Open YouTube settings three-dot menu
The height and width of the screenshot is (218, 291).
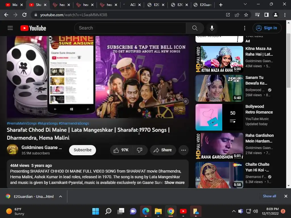tap(245, 28)
